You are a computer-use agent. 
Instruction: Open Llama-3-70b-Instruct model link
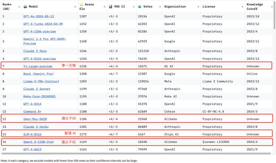pos(41,81)
